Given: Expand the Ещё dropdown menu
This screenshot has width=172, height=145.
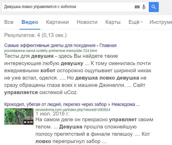Looking at the screenshot, I should tap(136, 22).
